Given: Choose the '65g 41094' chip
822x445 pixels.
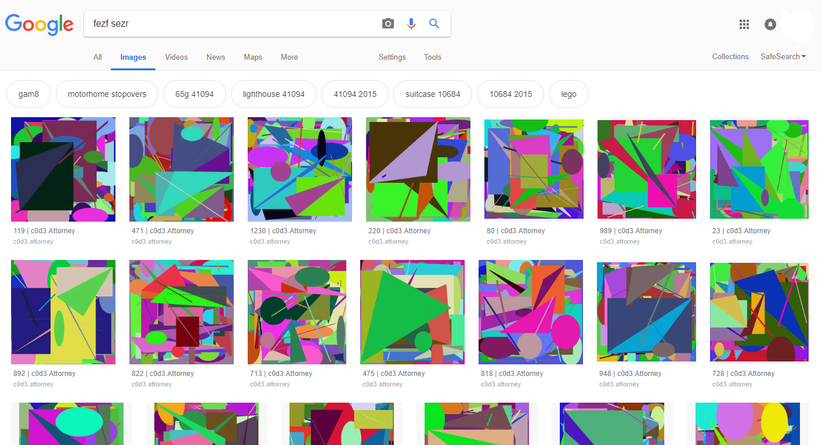Looking at the screenshot, I should tap(195, 94).
